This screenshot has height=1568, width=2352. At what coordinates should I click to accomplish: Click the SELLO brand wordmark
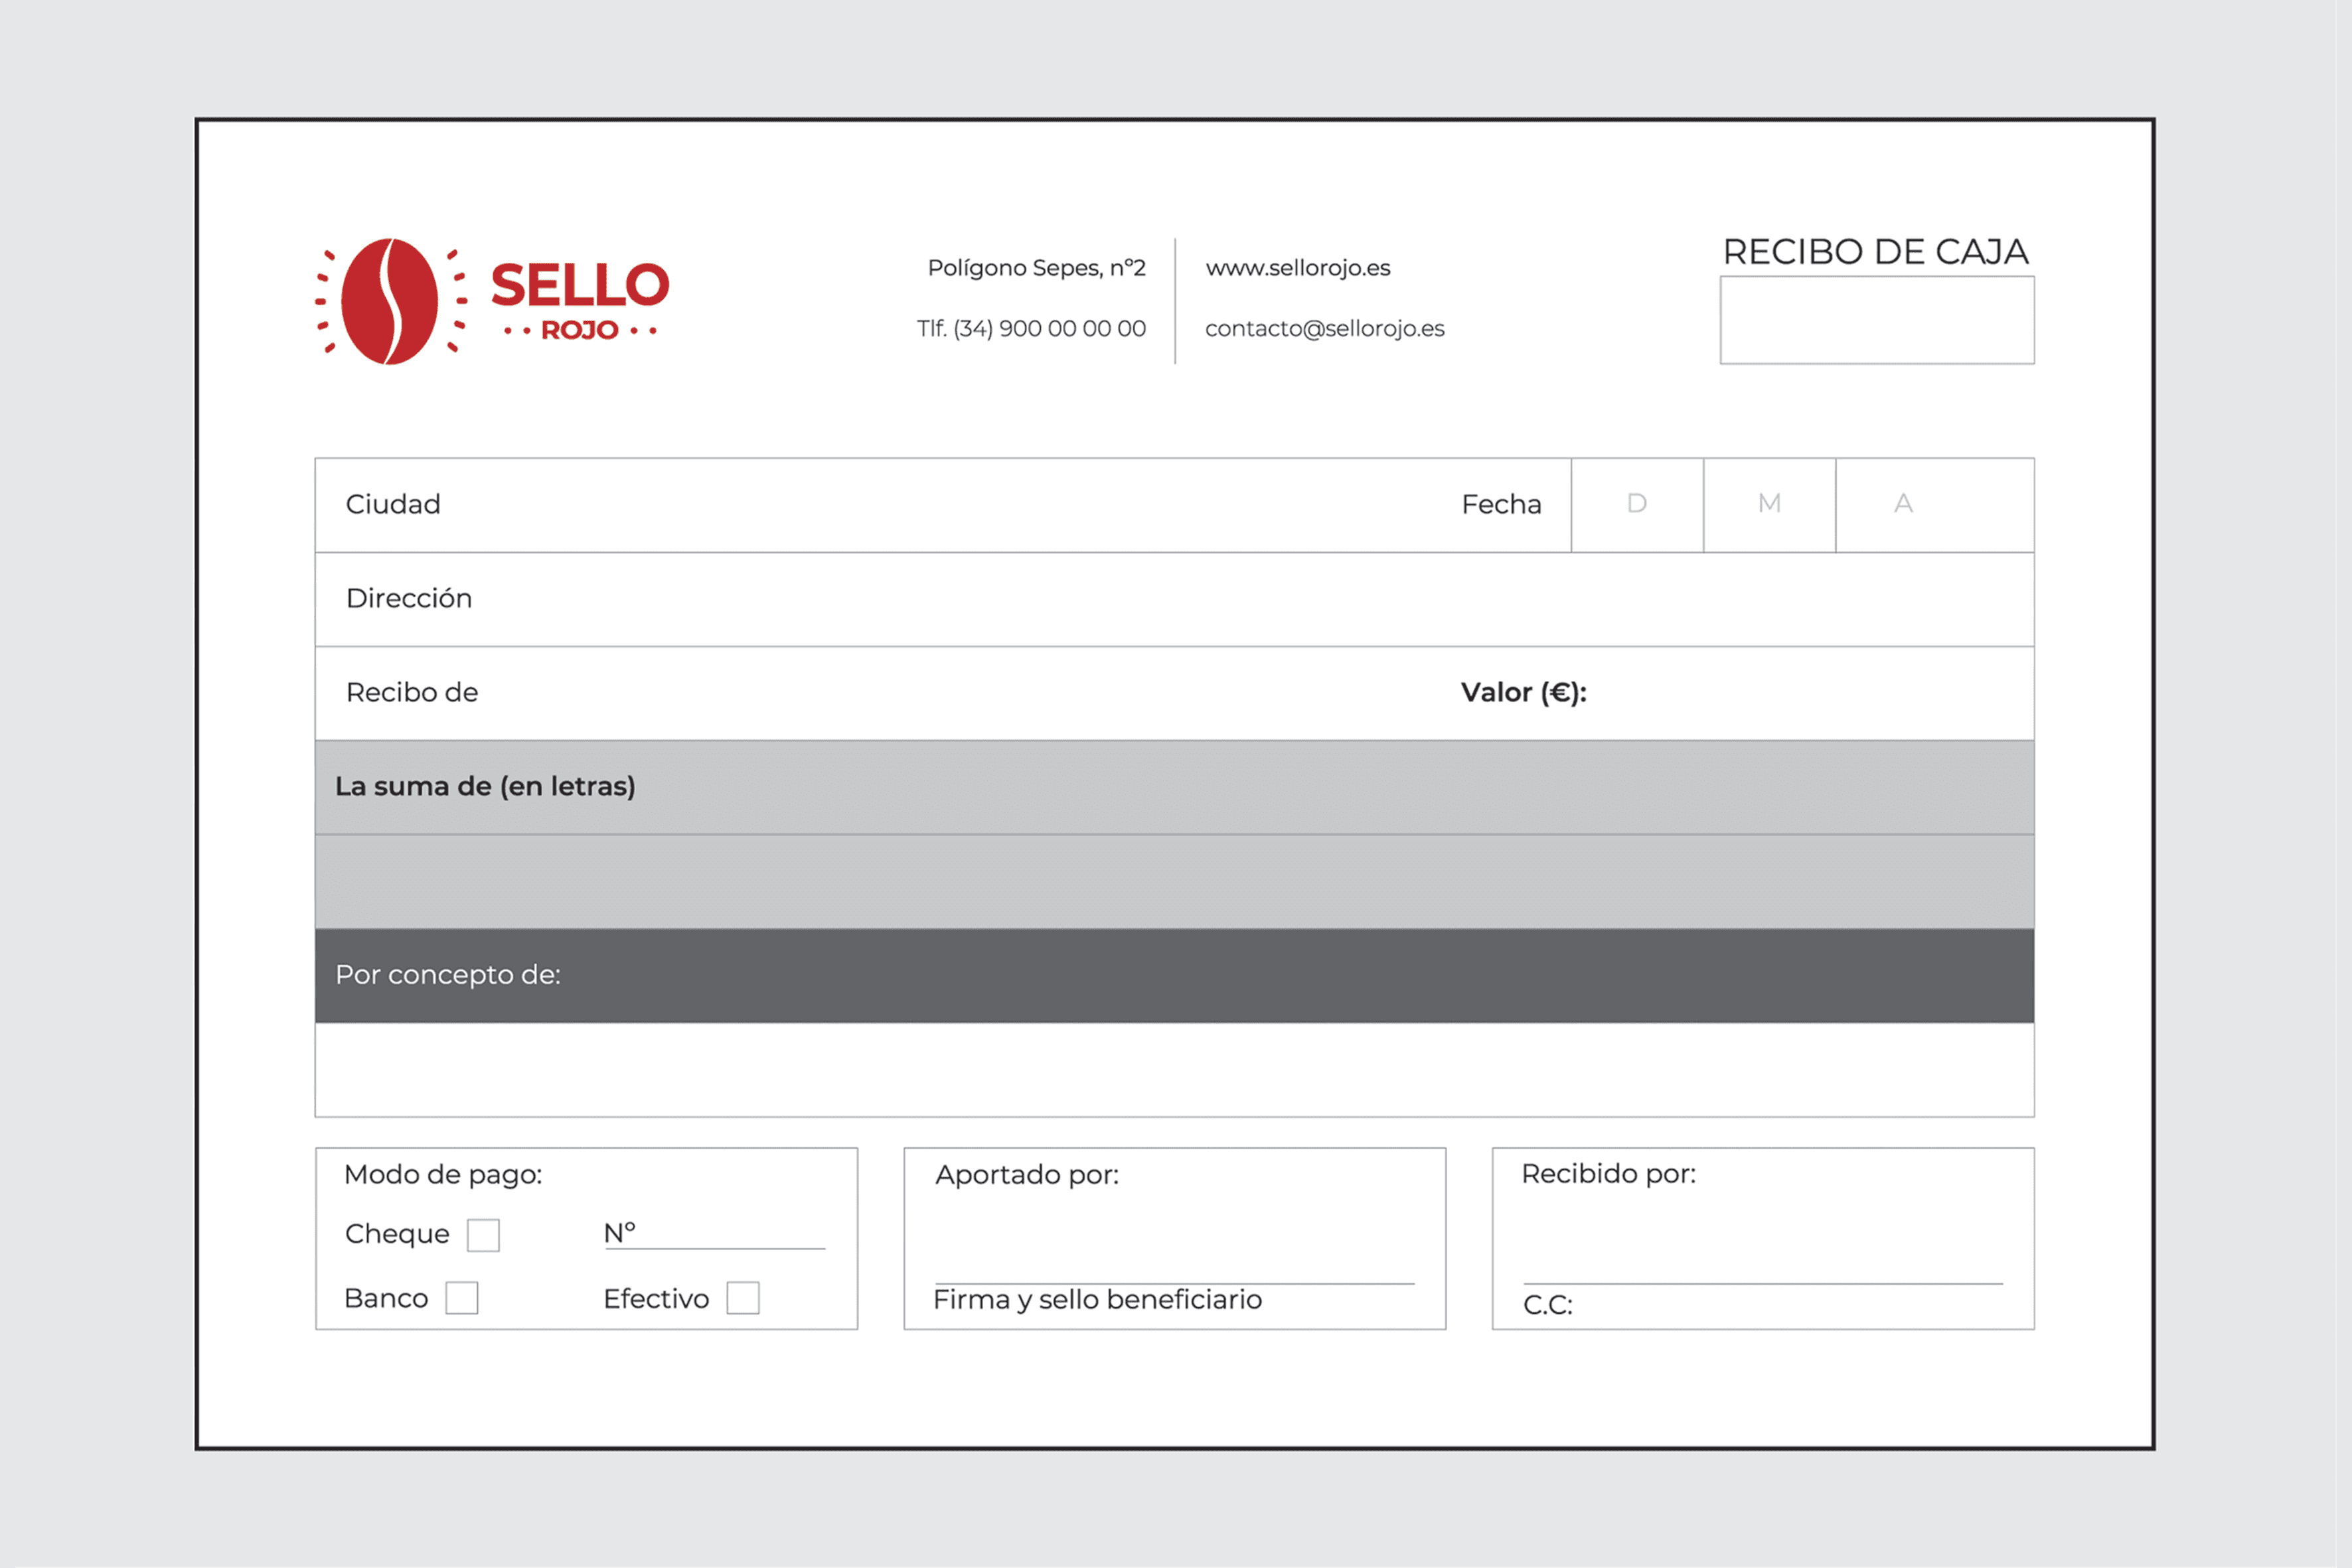tap(580, 285)
